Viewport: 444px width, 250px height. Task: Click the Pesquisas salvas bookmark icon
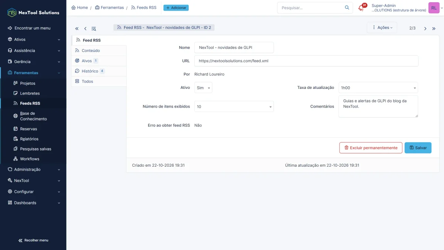coord(16,149)
